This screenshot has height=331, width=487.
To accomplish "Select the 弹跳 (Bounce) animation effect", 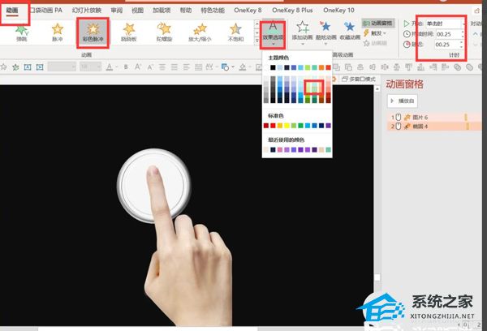I will (x=22, y=33).
